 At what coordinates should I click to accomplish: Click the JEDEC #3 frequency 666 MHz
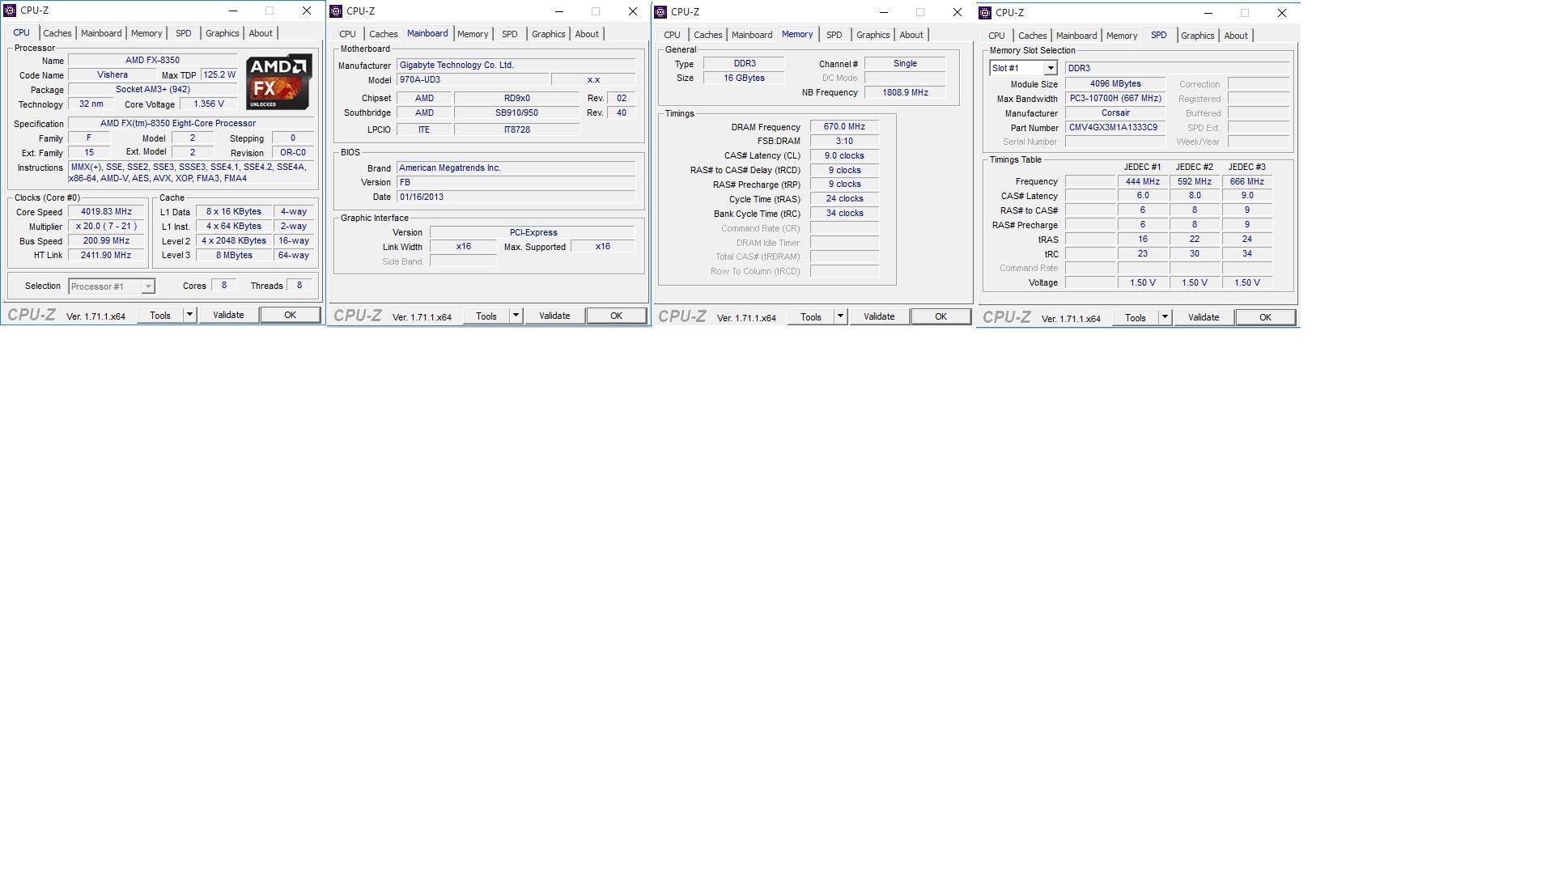pyautogui.click(x=1246, y=181)
